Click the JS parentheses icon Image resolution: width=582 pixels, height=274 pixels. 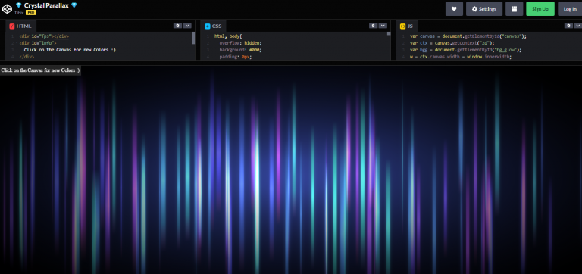point(402,26)
